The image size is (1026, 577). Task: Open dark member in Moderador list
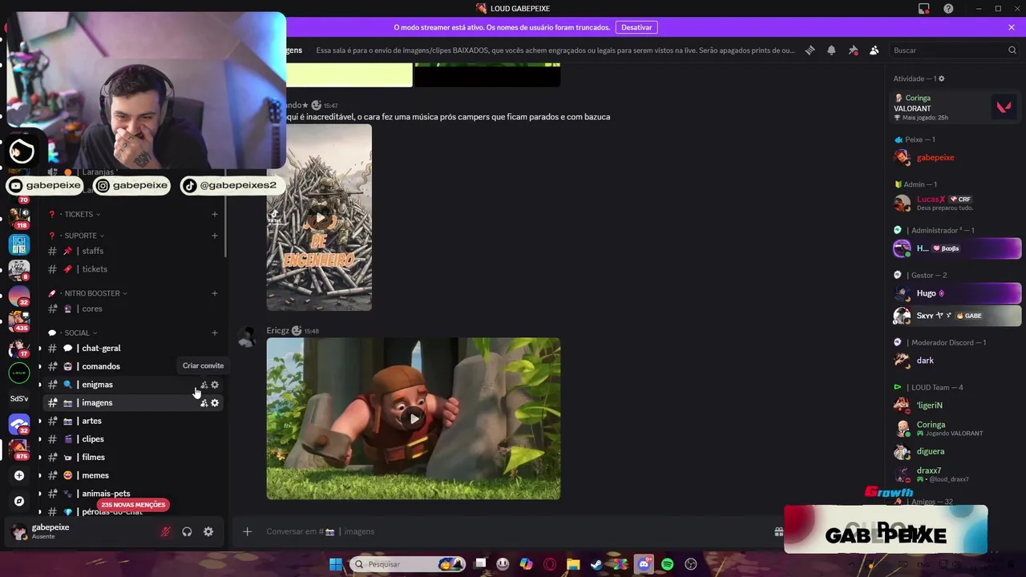(x=956, y=361)
